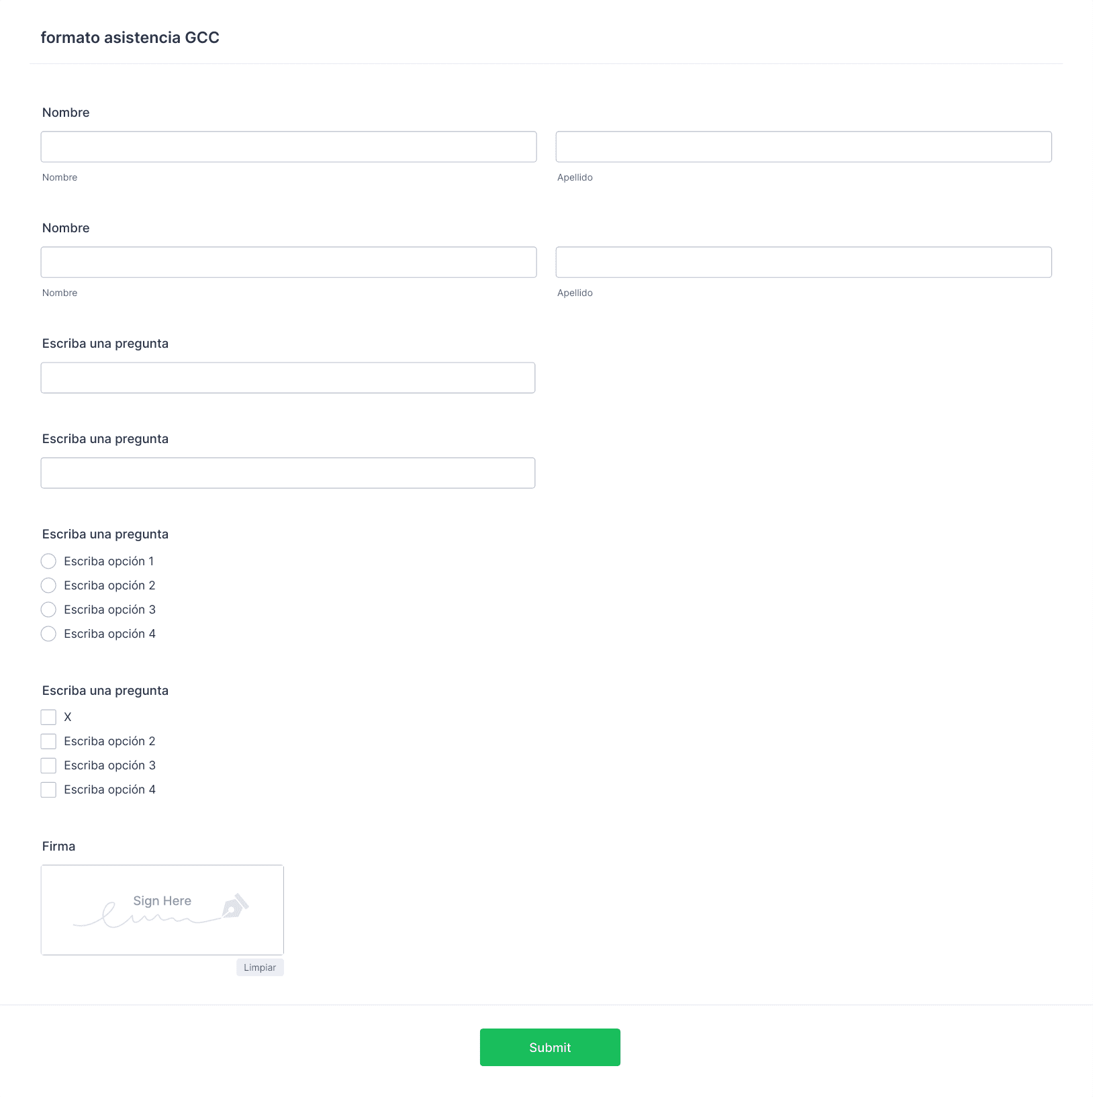Click the second Escriba una pregunta textbox
Viewport: 1093px width, 1097px height.
288,473
